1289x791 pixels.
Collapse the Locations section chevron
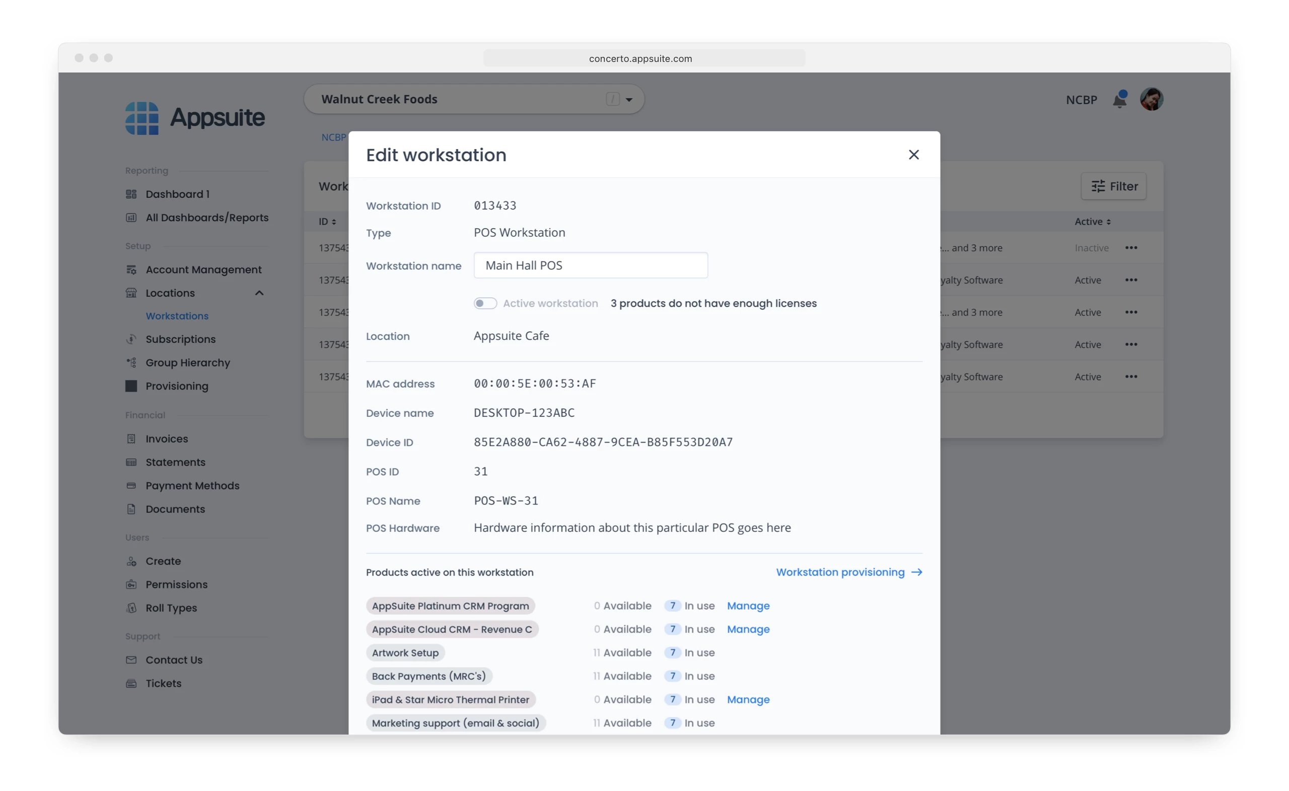pos(259,293)
